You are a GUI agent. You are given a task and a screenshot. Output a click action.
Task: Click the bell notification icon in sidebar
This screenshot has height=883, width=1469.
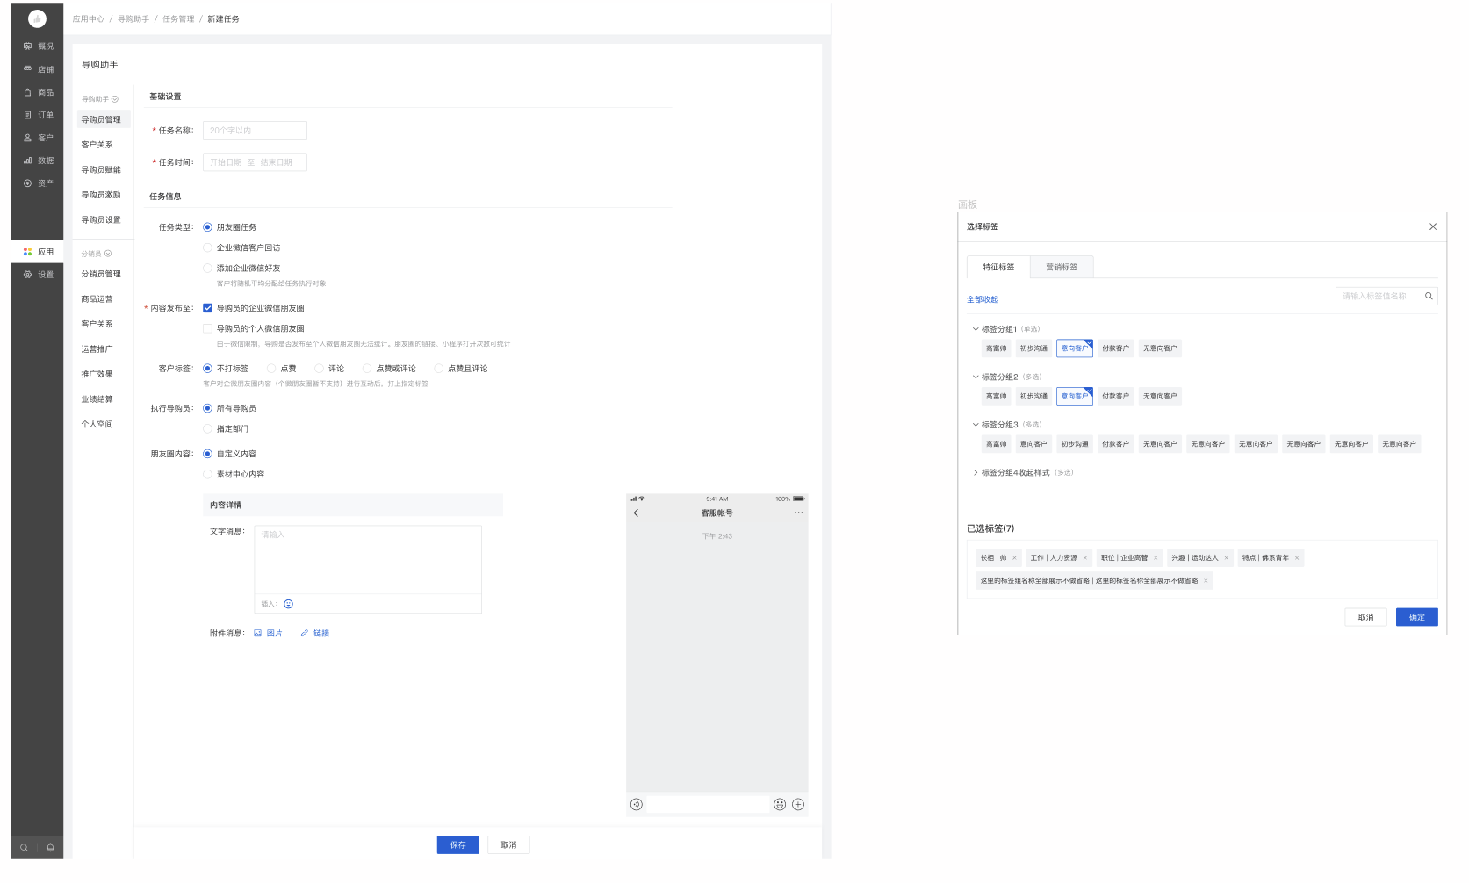coord(50,848)
